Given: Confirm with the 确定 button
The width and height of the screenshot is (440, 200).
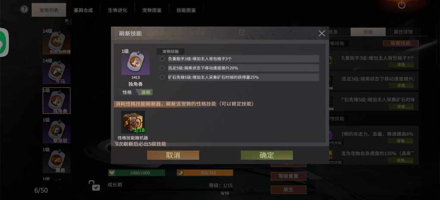Looking at the screenshot, I should (x=267, y=155).
